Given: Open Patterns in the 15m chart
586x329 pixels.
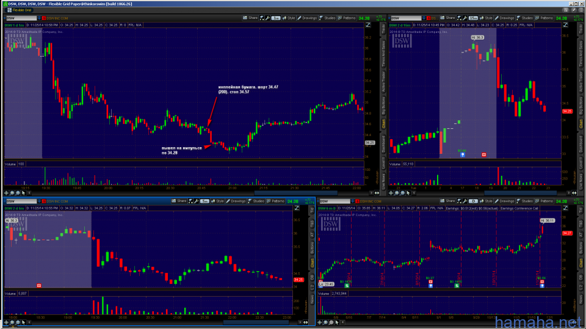Looking at the screenshot, I should 544,18.
